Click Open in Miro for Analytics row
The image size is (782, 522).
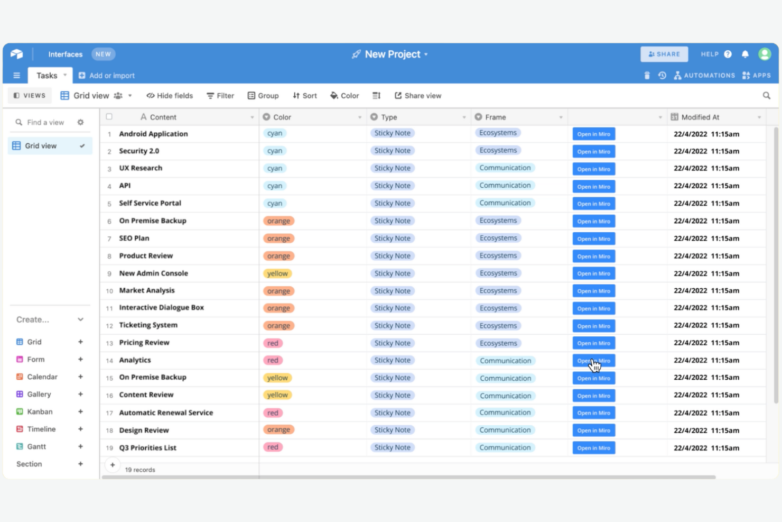pyautogui.click(x=593, y=360)
